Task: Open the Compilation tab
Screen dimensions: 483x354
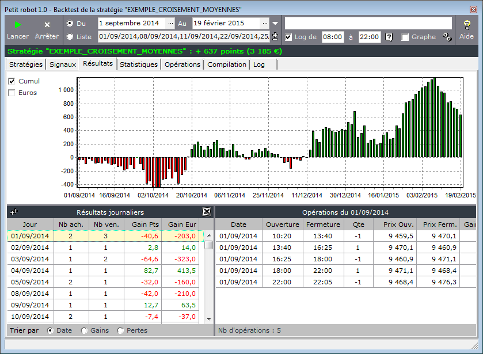Action: pyautogui.click(x=227, y=64)
